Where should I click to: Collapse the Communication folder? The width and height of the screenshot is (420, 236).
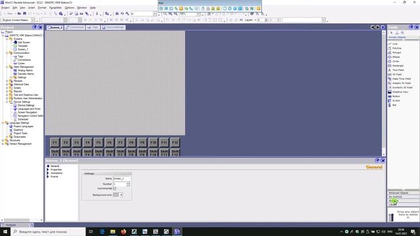tap(7, 53)
